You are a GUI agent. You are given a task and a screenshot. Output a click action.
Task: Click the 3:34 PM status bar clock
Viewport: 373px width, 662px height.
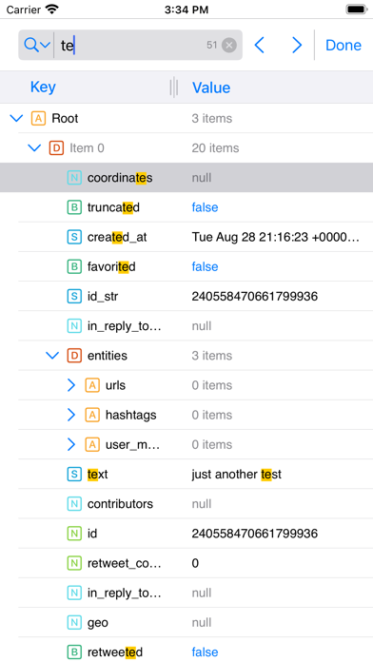point(186,10)
